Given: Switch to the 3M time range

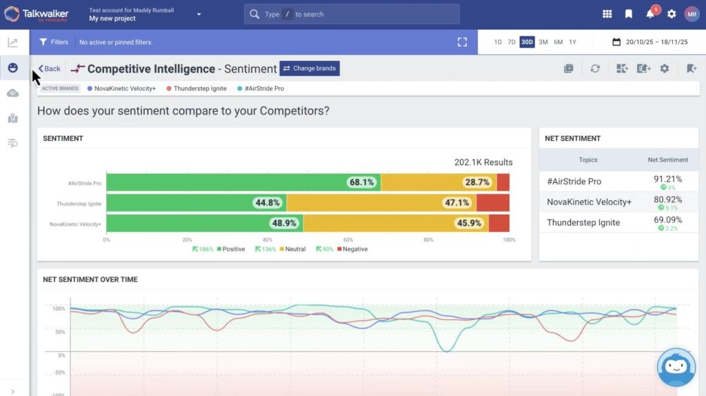Looking at the screenshot, I should [x=543, y=42].
